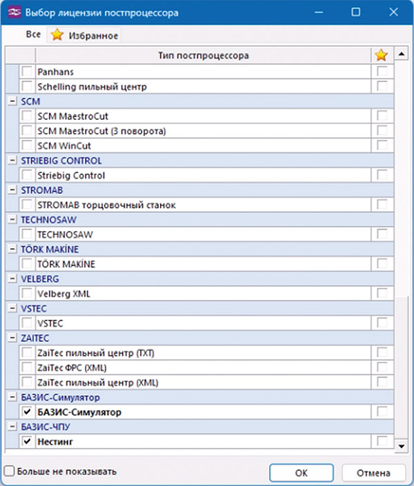Collapse the ZAITEC group
The image size is (414, 486).
[x=12, y=338]
